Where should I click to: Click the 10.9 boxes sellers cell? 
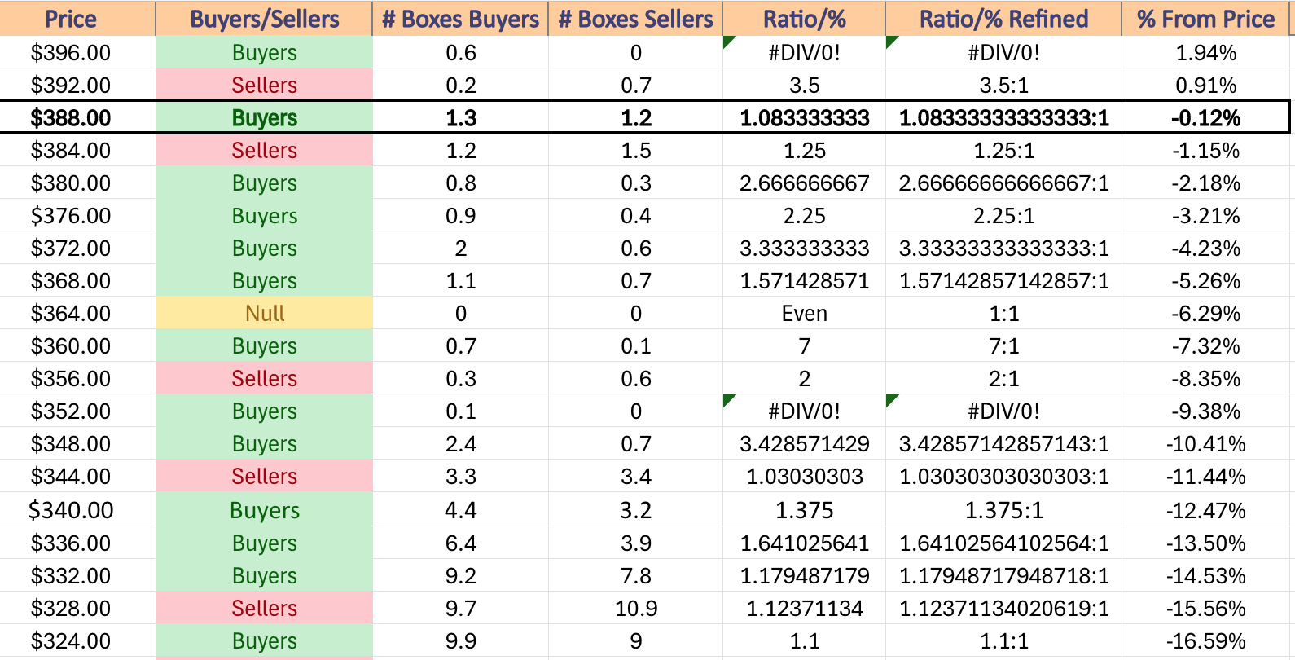point(635,609)
